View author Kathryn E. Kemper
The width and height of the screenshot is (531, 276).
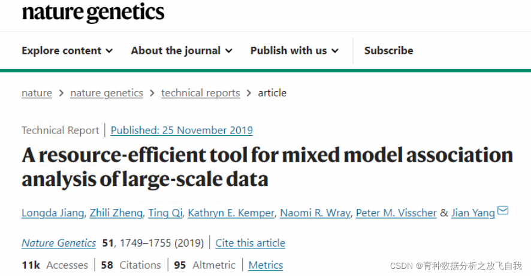click(x=232, y=213)
